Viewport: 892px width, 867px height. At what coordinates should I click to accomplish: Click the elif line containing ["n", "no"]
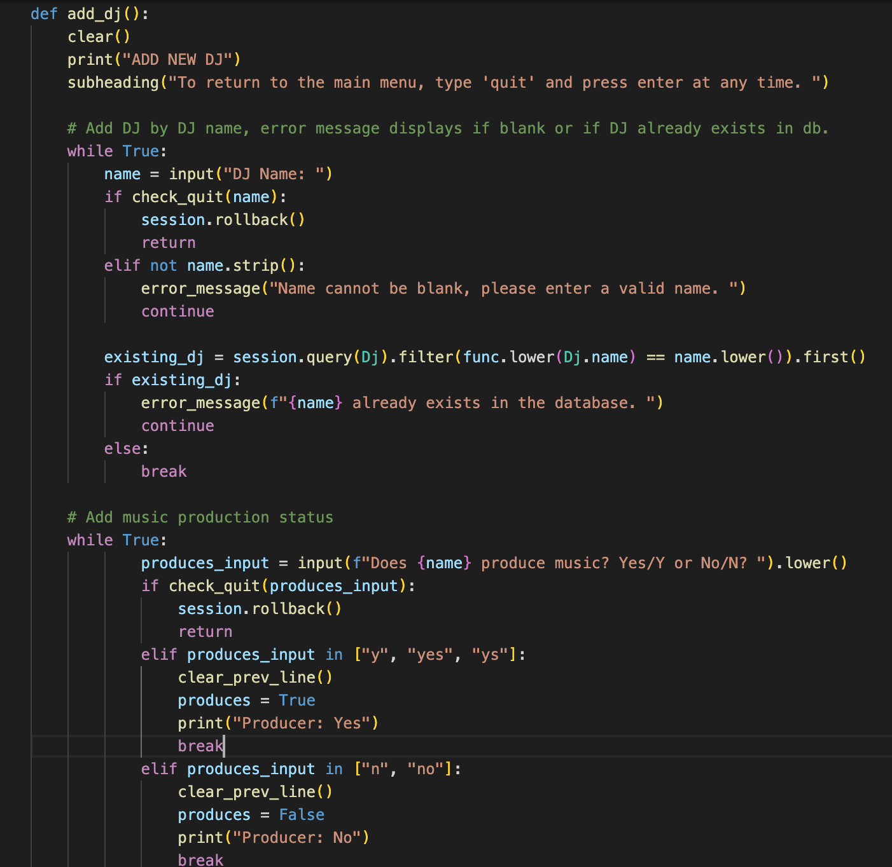pyautogui.click(x=302, y=769)
